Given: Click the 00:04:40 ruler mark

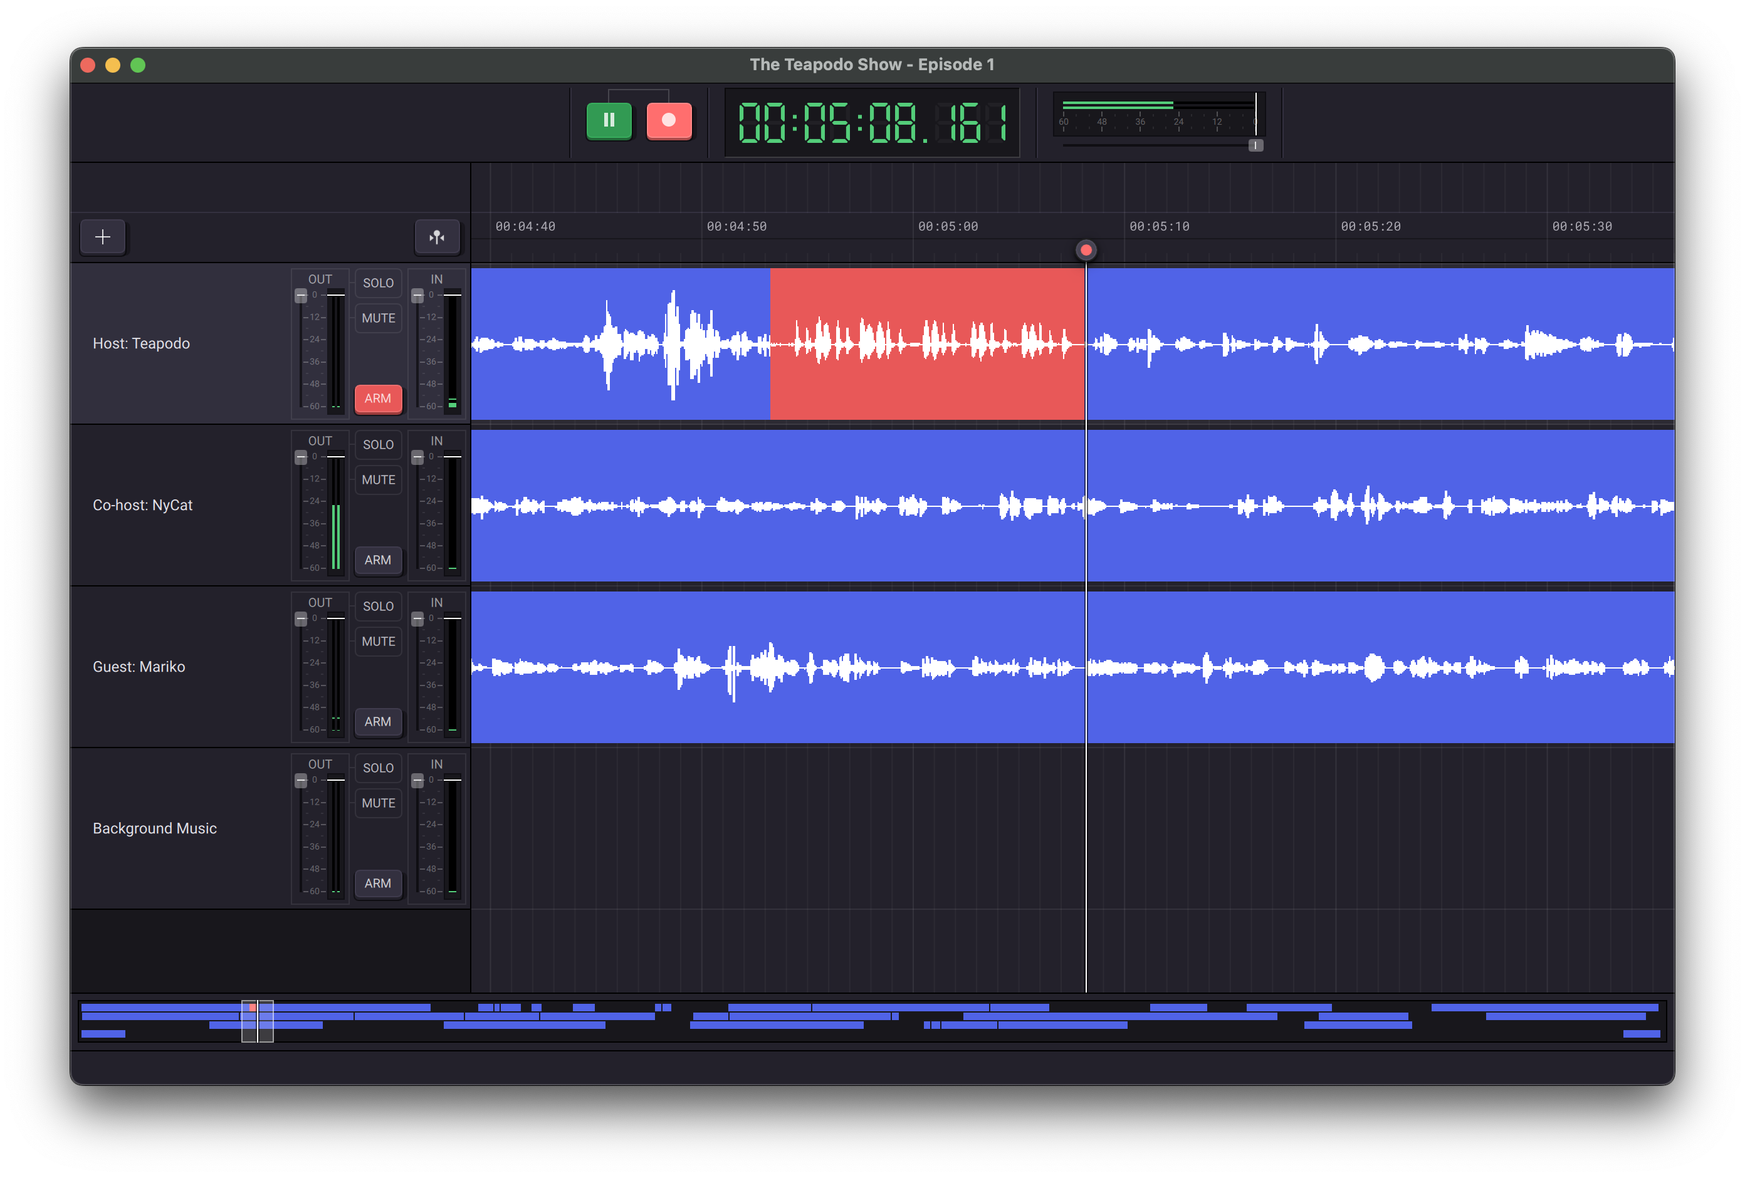Looking at the screenshot, I should [525, 227].
